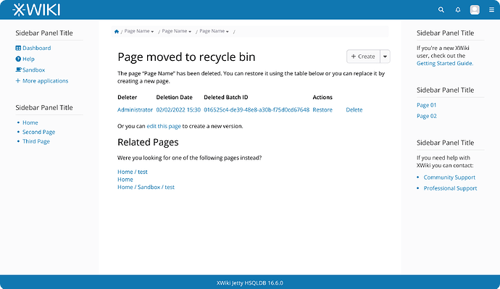Open the search icon in the top bar
This screenshot has height=289, width=500.
click(x=441, y=10)
